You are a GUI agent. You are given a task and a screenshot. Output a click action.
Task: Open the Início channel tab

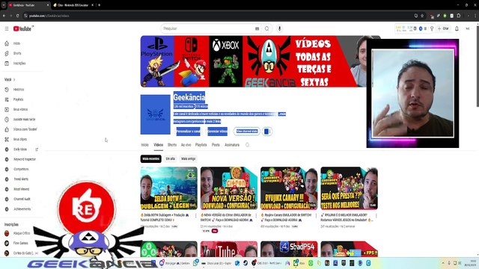point(144,145)
